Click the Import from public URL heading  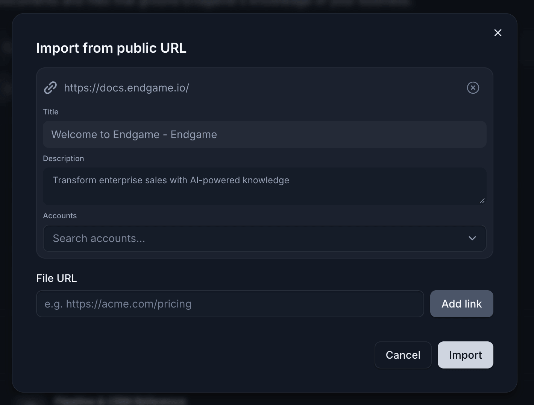point(111,48)
